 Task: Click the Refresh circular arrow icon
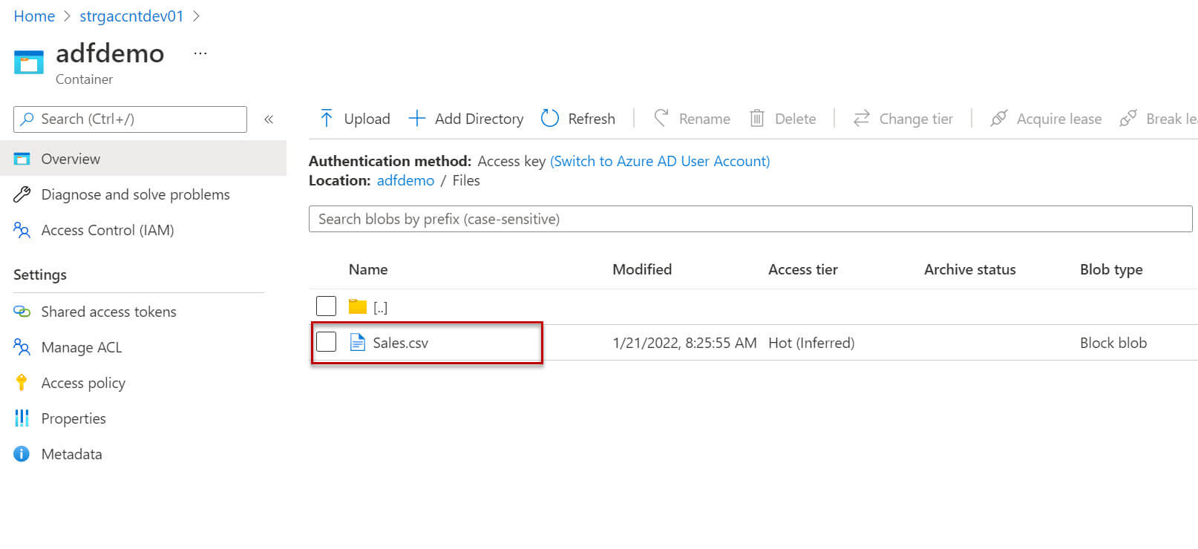click(x=550, y=119)
